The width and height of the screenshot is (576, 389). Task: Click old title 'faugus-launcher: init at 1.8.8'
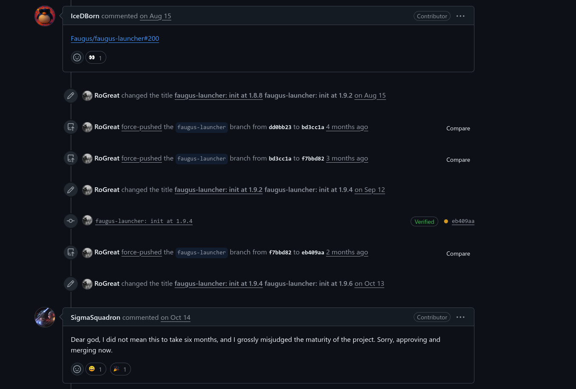pyautogui.click(x=218, y=96)
